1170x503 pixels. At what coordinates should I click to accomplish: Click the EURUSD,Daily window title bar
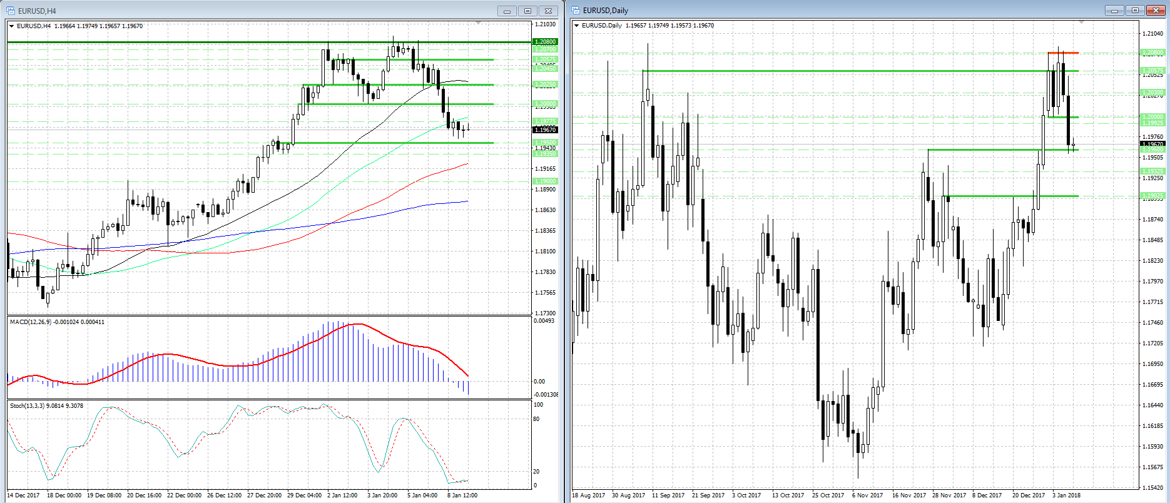pyautogui.click(x=813, y=11)
